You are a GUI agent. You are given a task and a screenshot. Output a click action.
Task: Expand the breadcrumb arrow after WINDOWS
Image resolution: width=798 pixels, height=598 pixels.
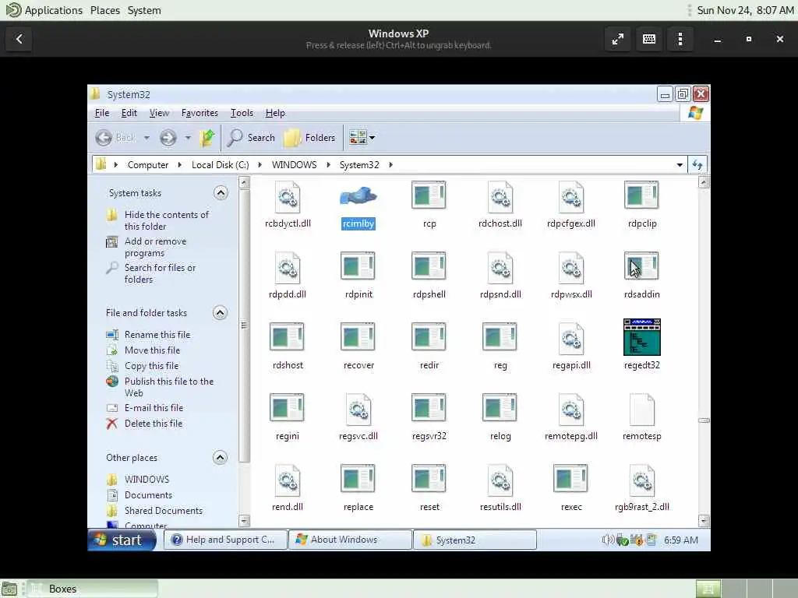click(x=328, y=165)
